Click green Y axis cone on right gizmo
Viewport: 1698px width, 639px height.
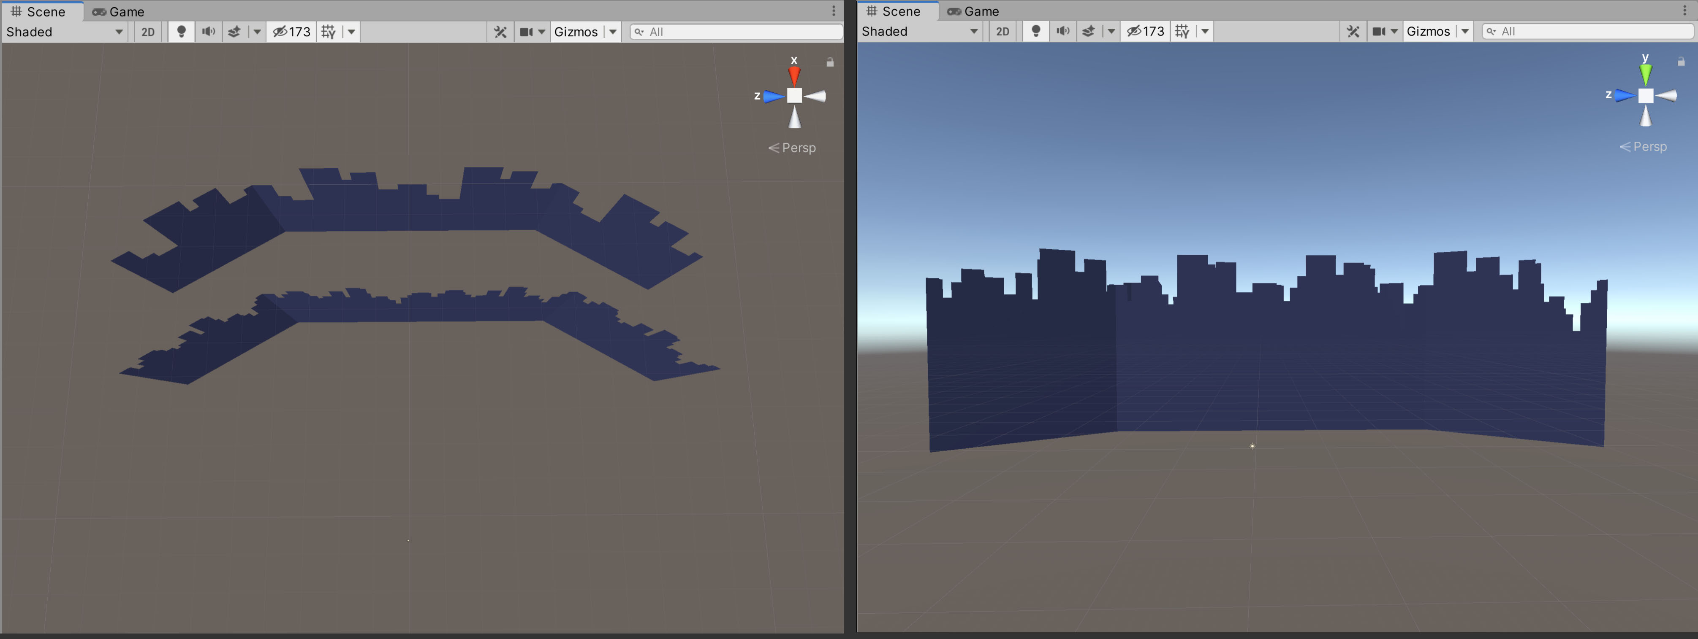point(1645,73)
